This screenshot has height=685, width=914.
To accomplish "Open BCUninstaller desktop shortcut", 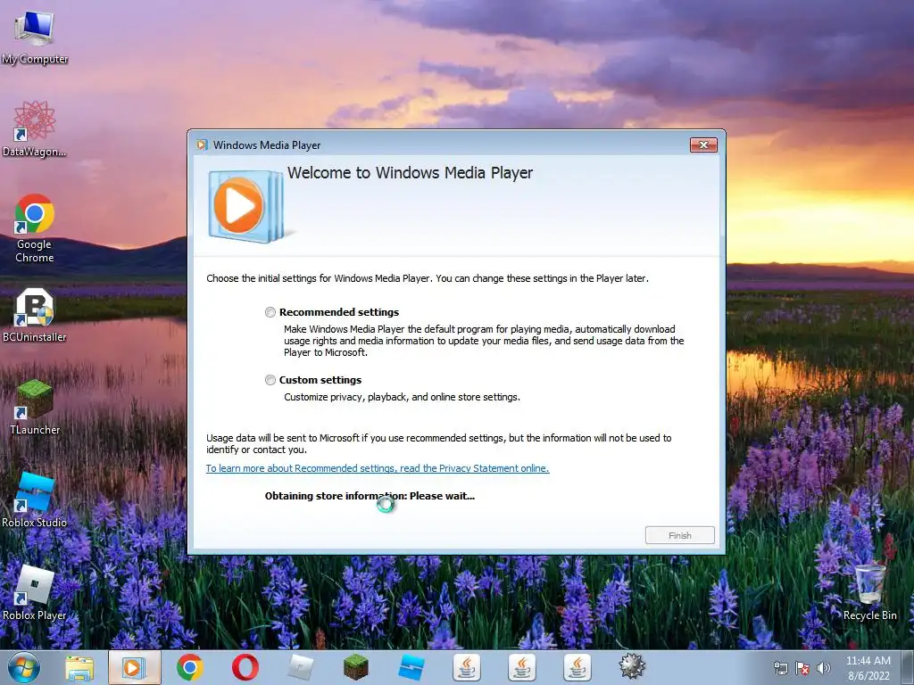I will point(35,315).
